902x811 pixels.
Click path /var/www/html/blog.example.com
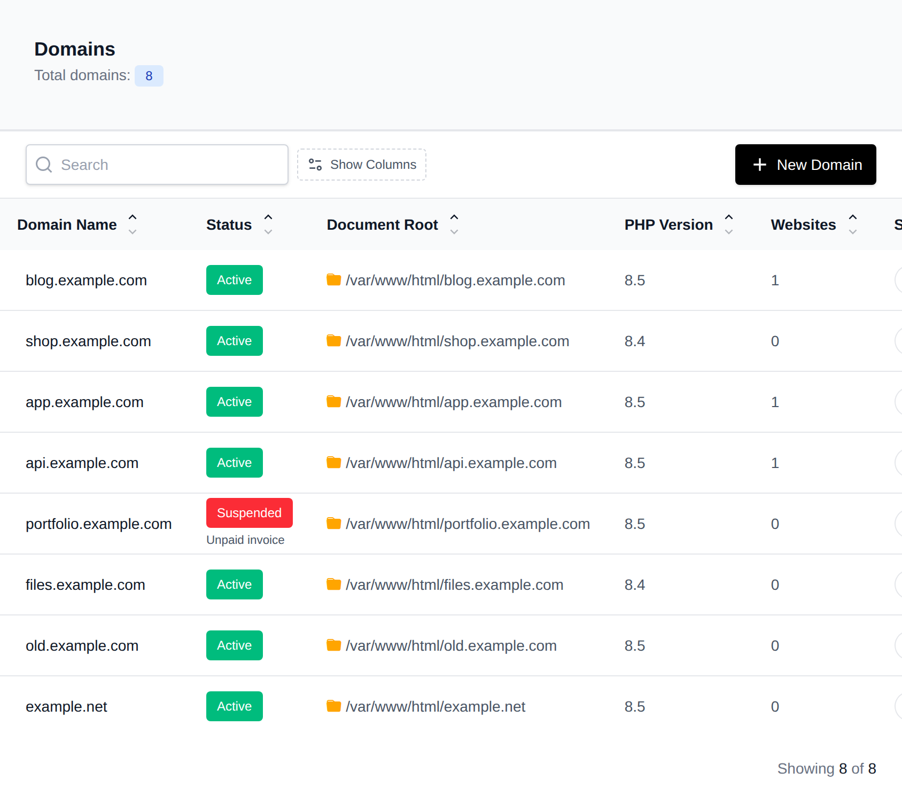click(x=455, y=280)
